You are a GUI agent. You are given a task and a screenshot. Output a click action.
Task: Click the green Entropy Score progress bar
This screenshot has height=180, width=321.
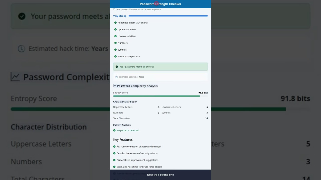pyautogui.click(x=156, y=96)
